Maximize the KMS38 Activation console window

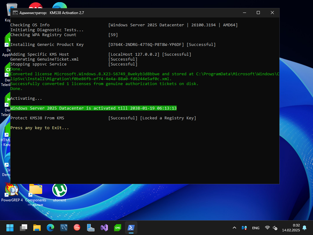tap(258, 13)
